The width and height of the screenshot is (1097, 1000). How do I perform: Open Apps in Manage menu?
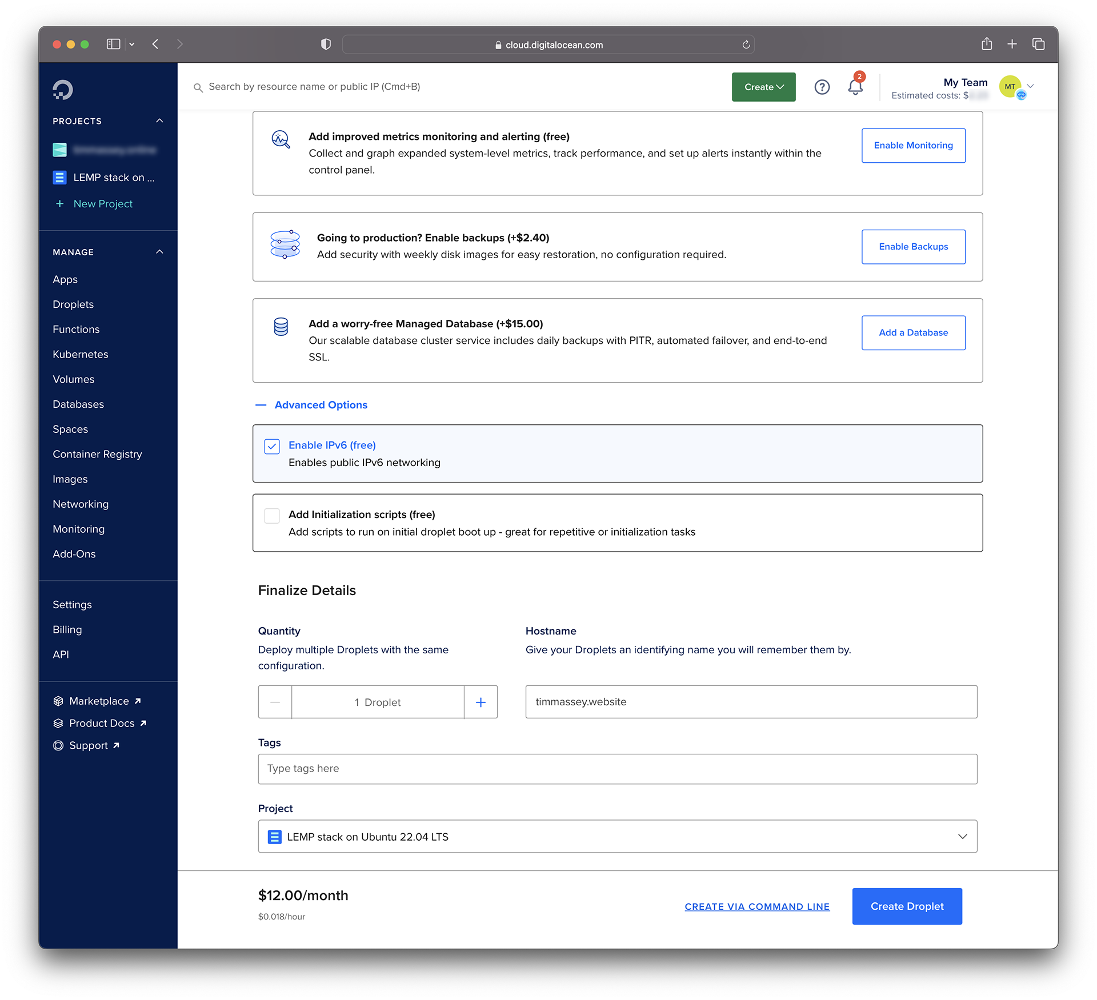tap(65, 279)
